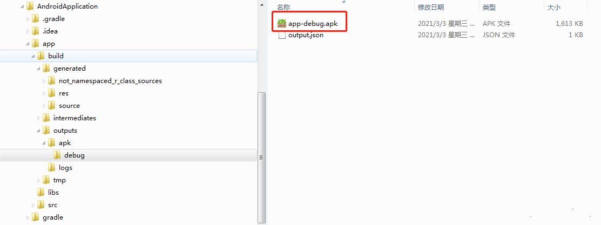Click the libs folder icon
Viewport: 601px width, 225px height.
41,193
